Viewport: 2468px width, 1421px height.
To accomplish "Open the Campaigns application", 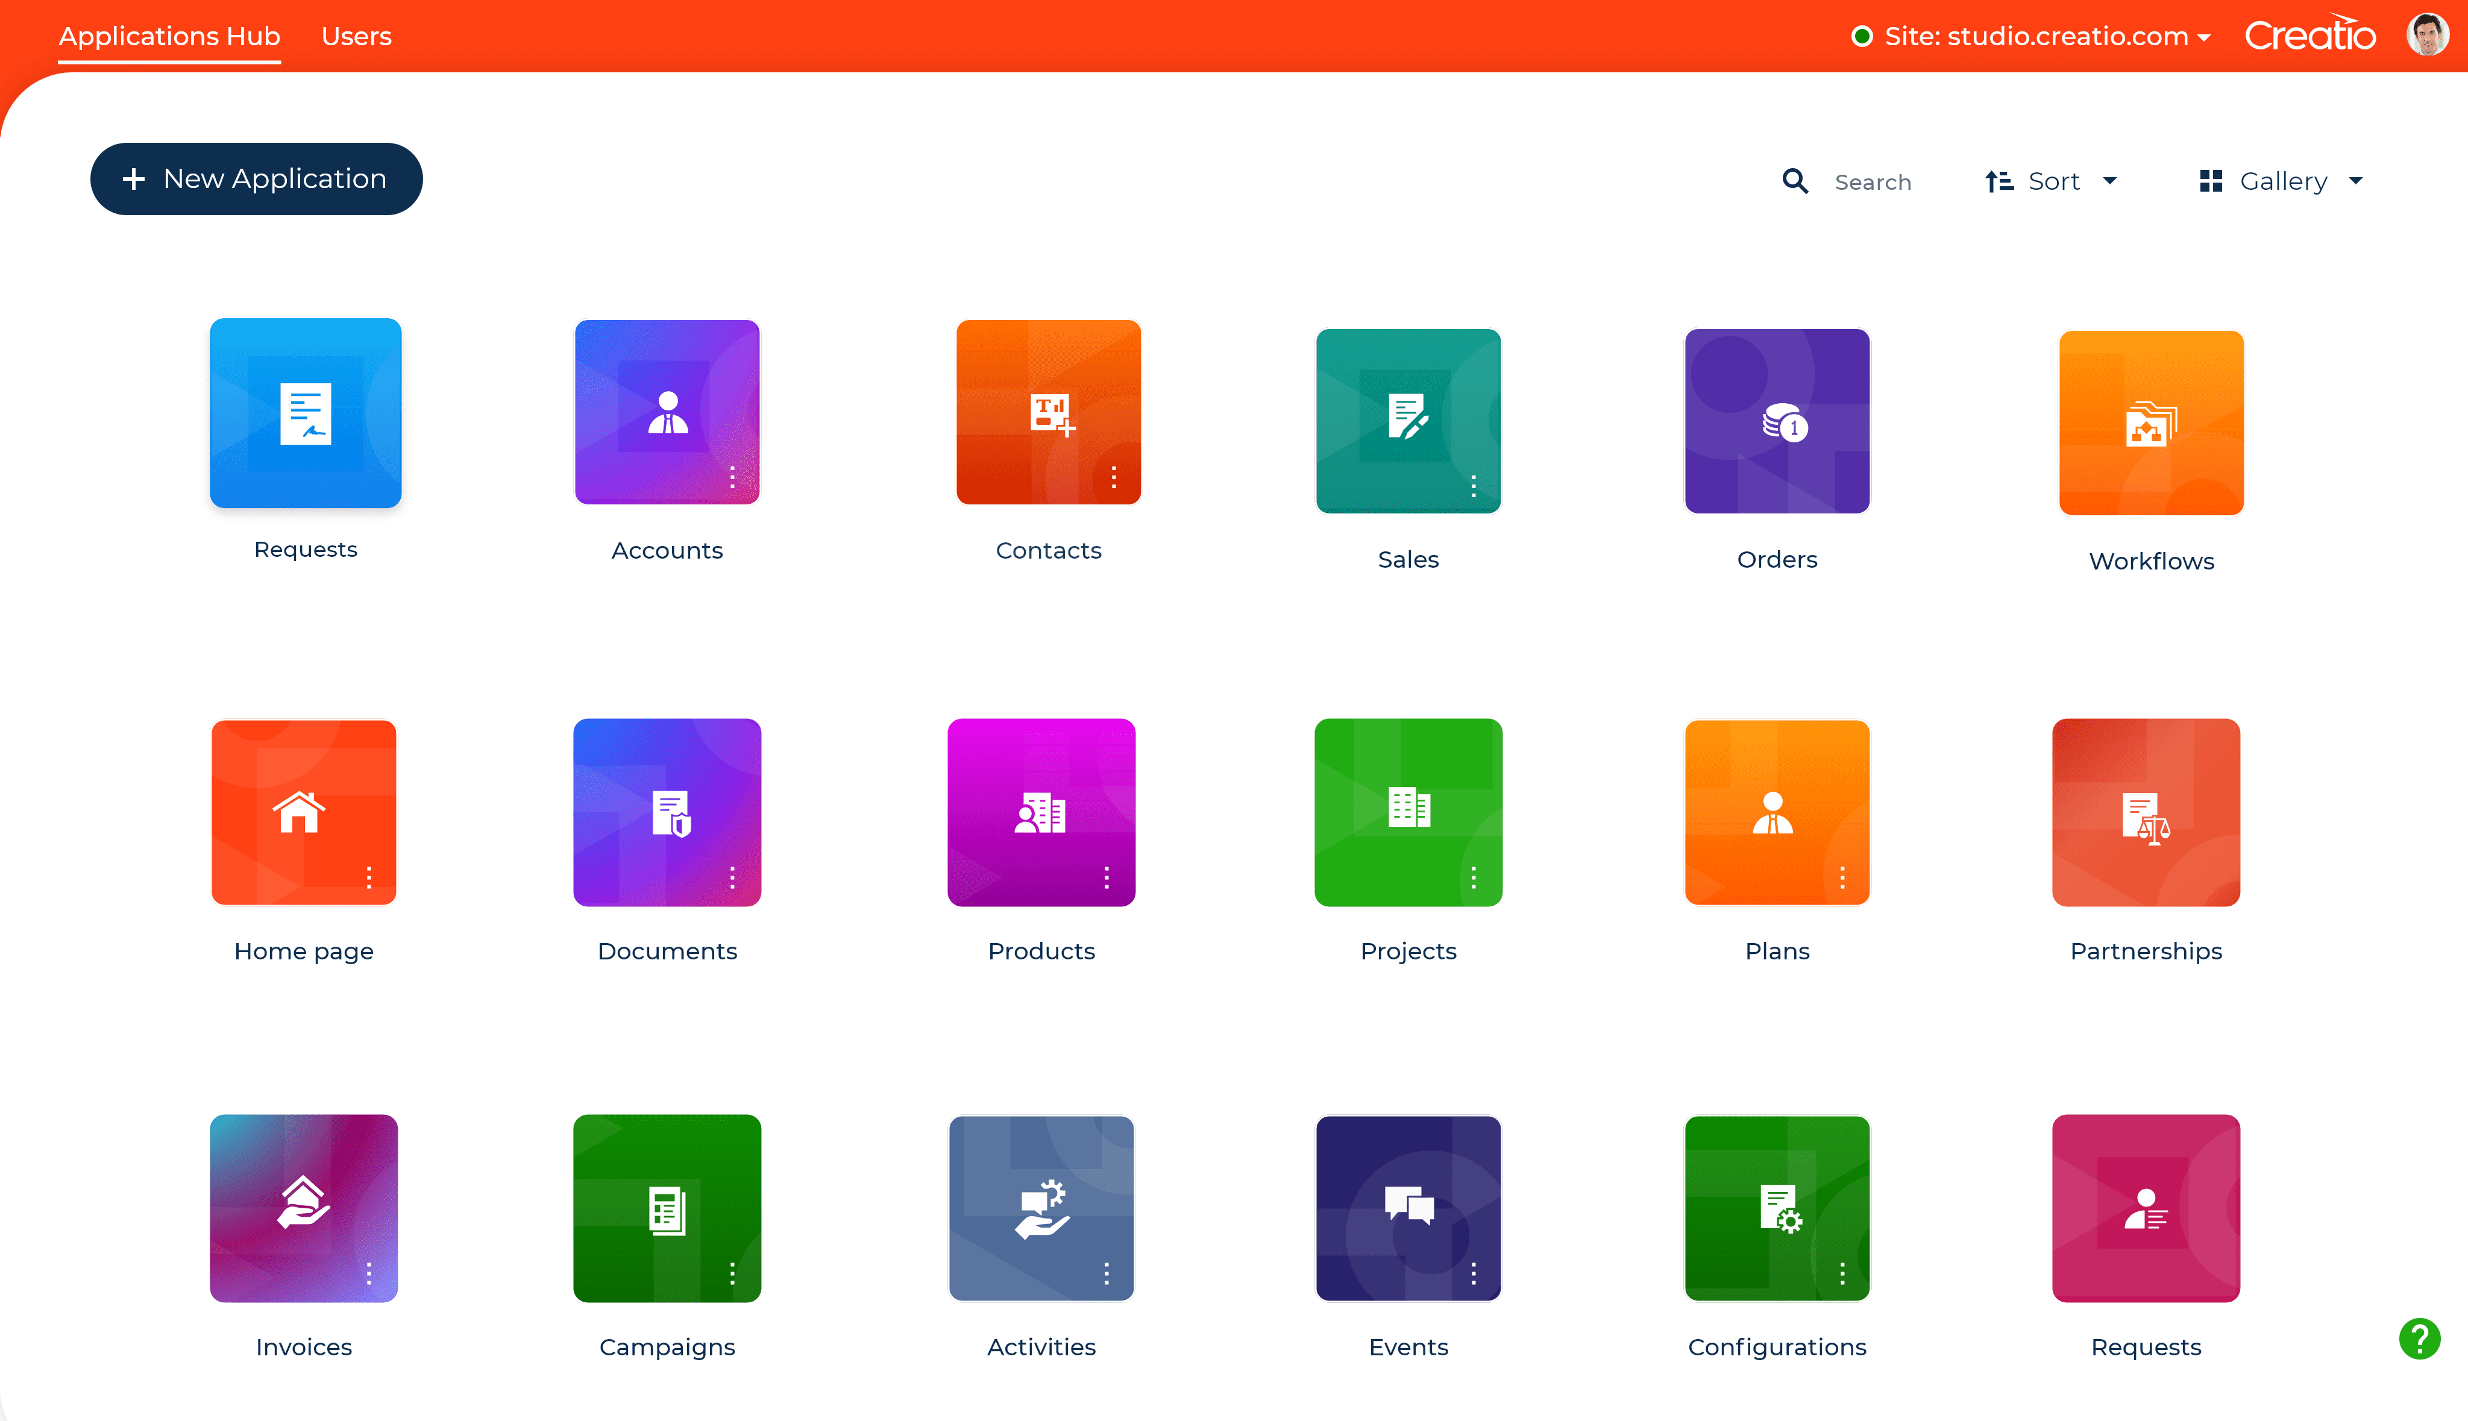I will point(668,1207).
